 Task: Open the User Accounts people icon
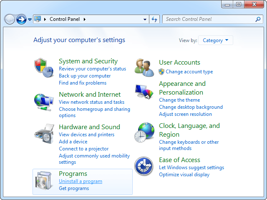tap(144, 67)
